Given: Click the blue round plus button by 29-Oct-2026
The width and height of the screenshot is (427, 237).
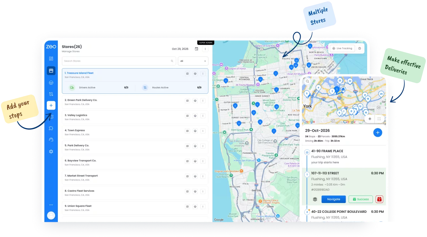Looking at the screenshot, I should [378, 132].
